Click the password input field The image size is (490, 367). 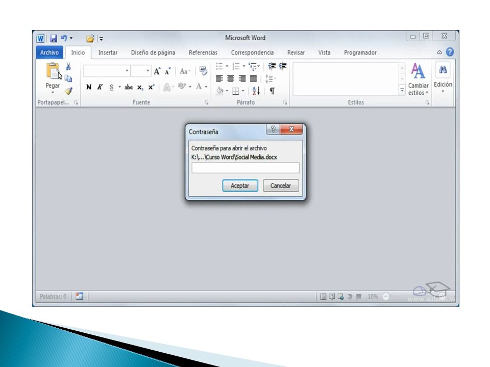click(x=246, y=168)
